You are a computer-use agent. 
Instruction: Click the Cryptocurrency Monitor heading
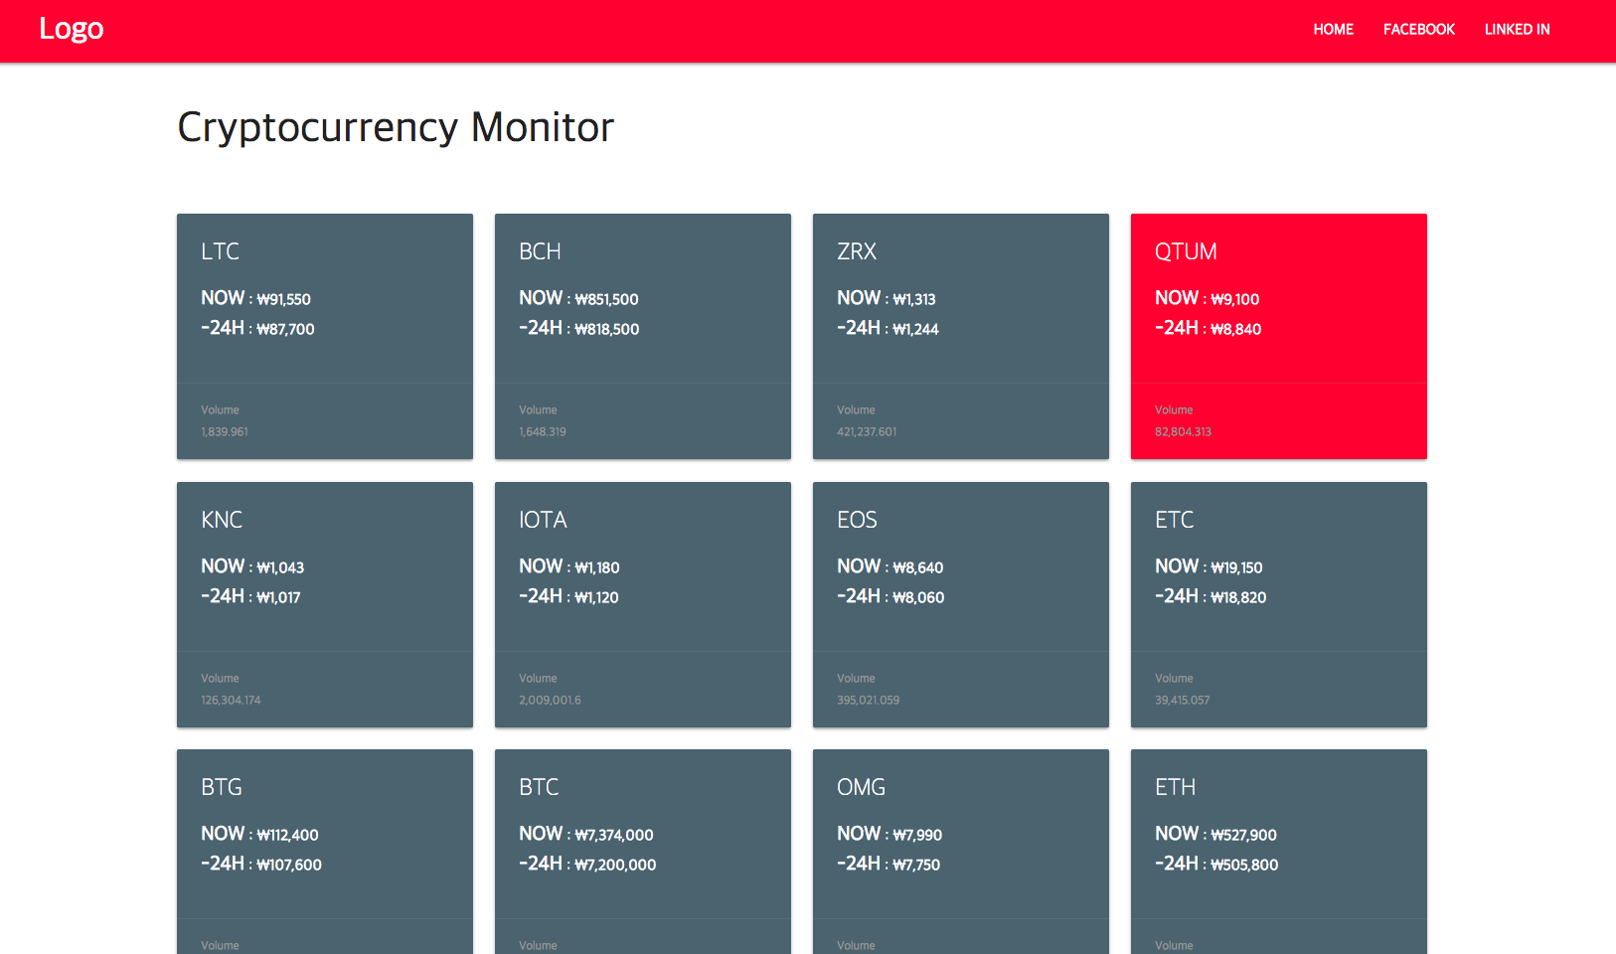[x=396, y=127]
